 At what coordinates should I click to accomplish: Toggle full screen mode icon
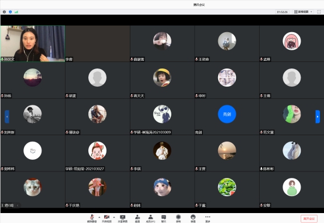(319, 12)
